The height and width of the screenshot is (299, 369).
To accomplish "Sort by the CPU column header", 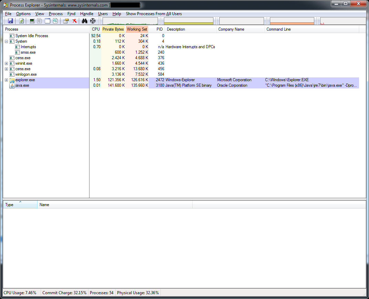I will point(96,29).
